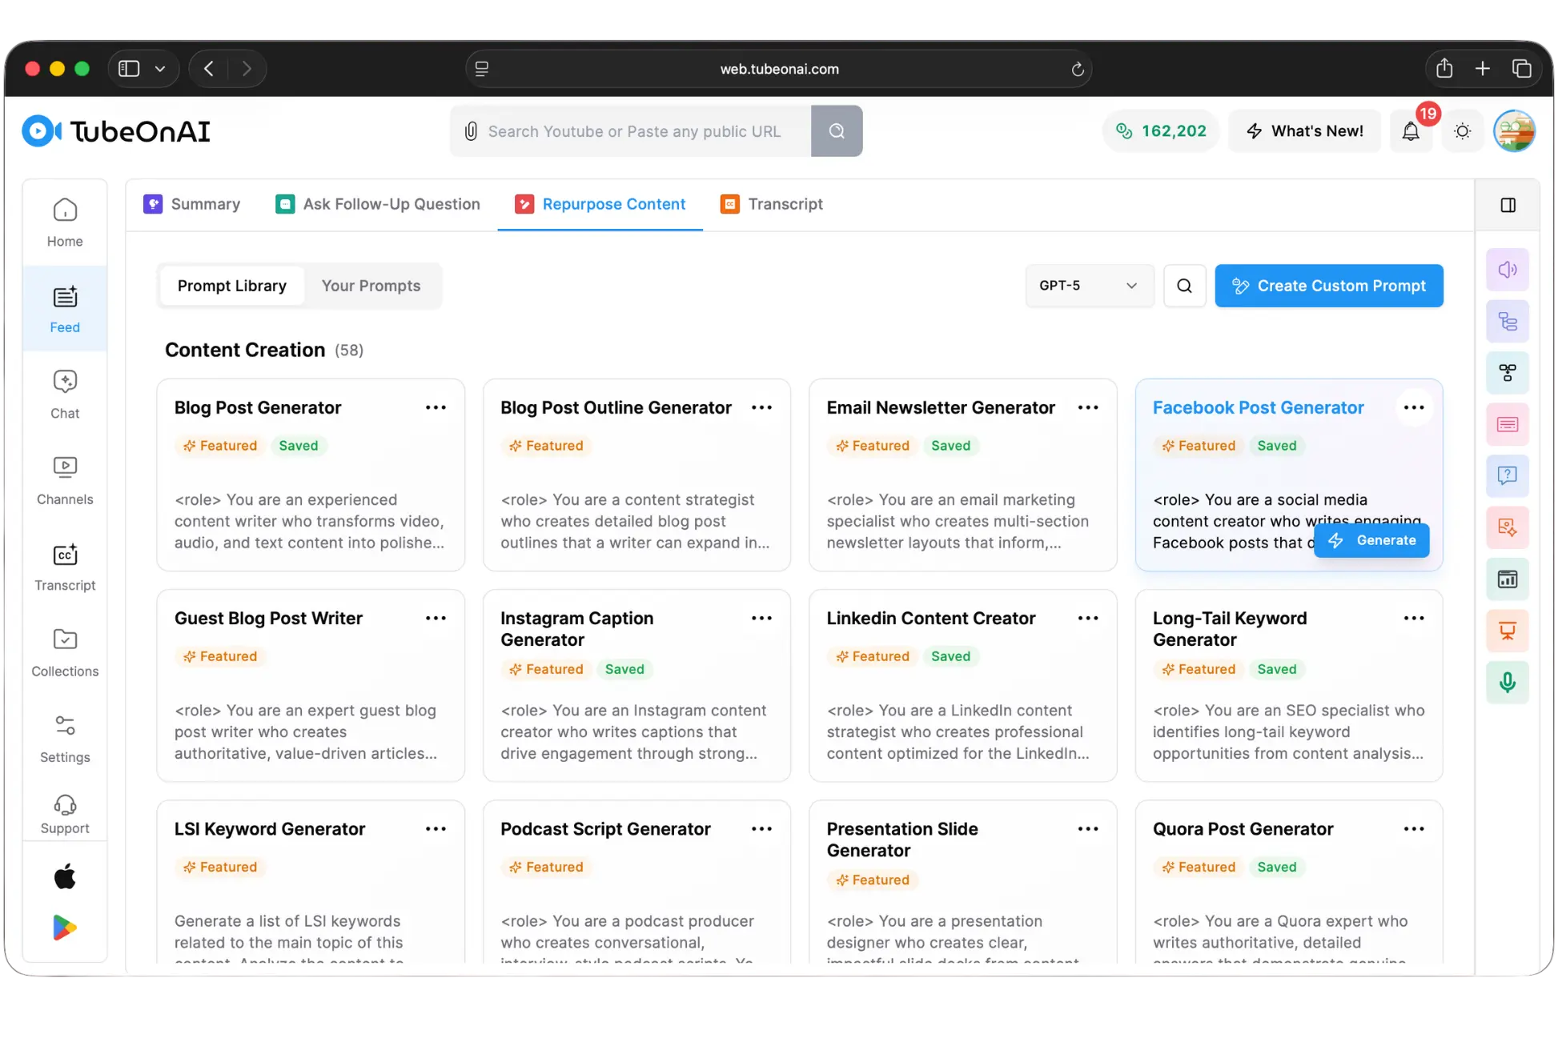Open the Linkedin Content Creator card title
Image resolution: width=1558 pixels, height=1042 pixels.
931,618
